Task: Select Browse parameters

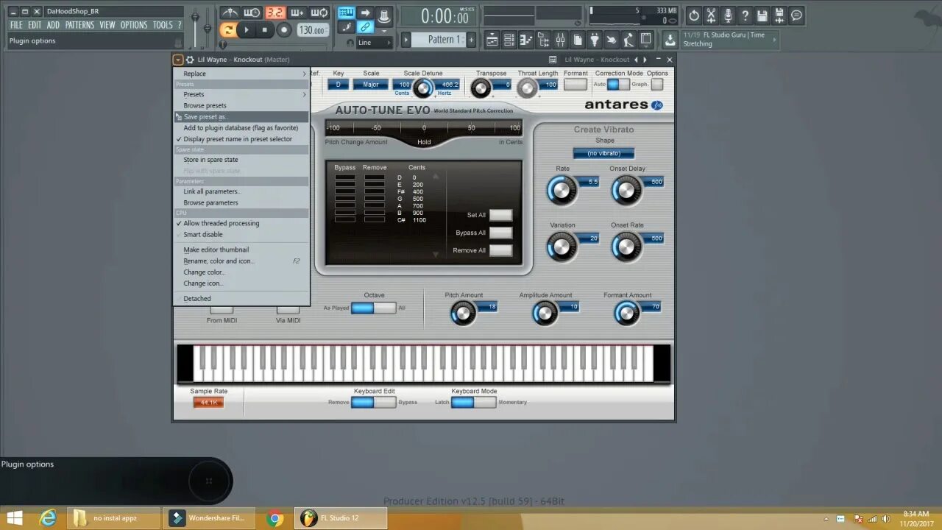Action: [x=241, y=202]
